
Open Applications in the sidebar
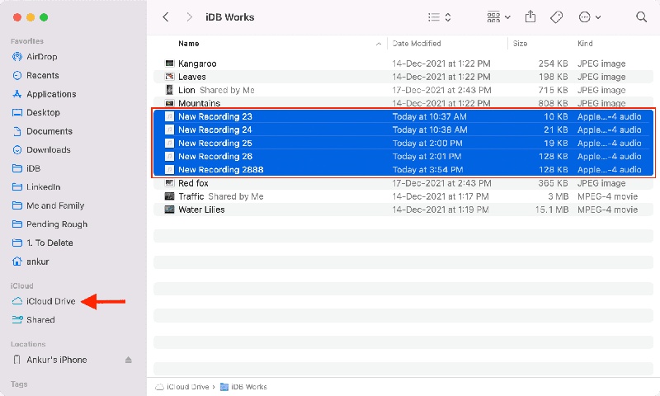(x=51, y=94)
